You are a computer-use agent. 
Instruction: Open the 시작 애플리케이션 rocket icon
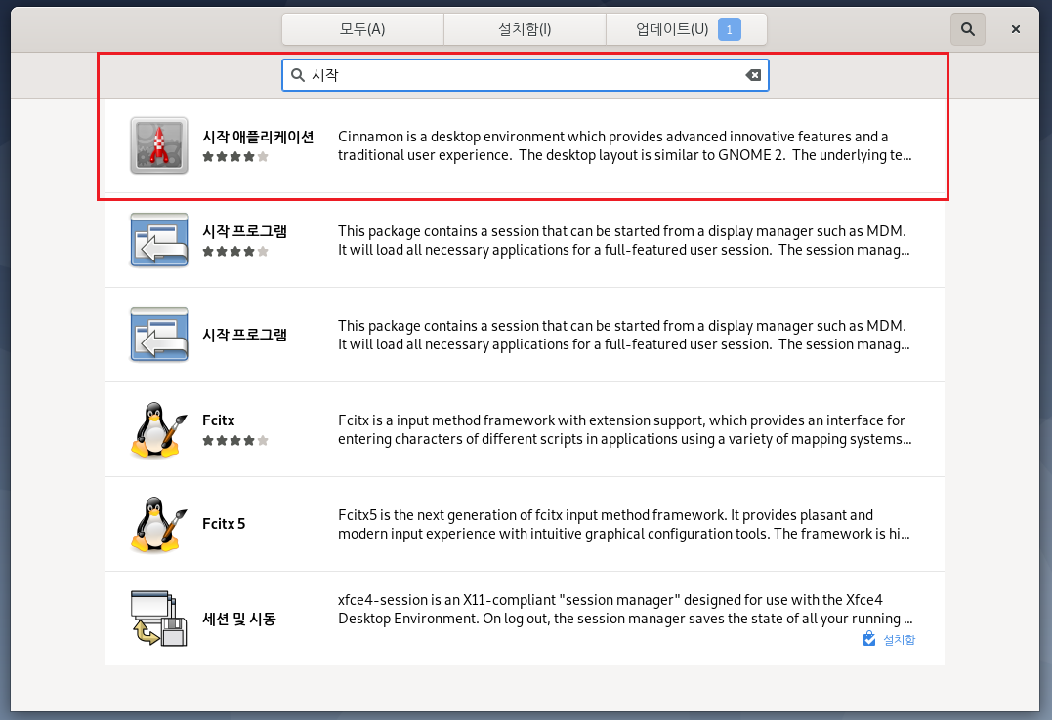click(x=159, y=145)
